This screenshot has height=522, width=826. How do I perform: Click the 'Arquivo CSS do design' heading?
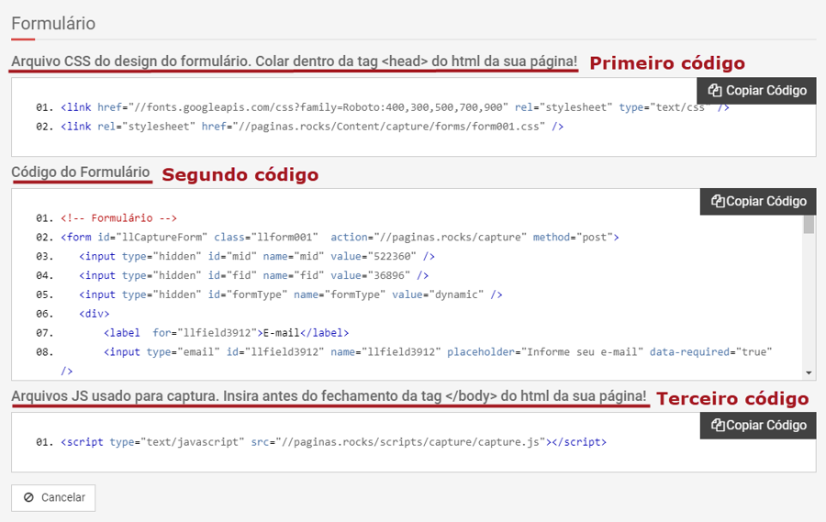click(x=294, y=61)
